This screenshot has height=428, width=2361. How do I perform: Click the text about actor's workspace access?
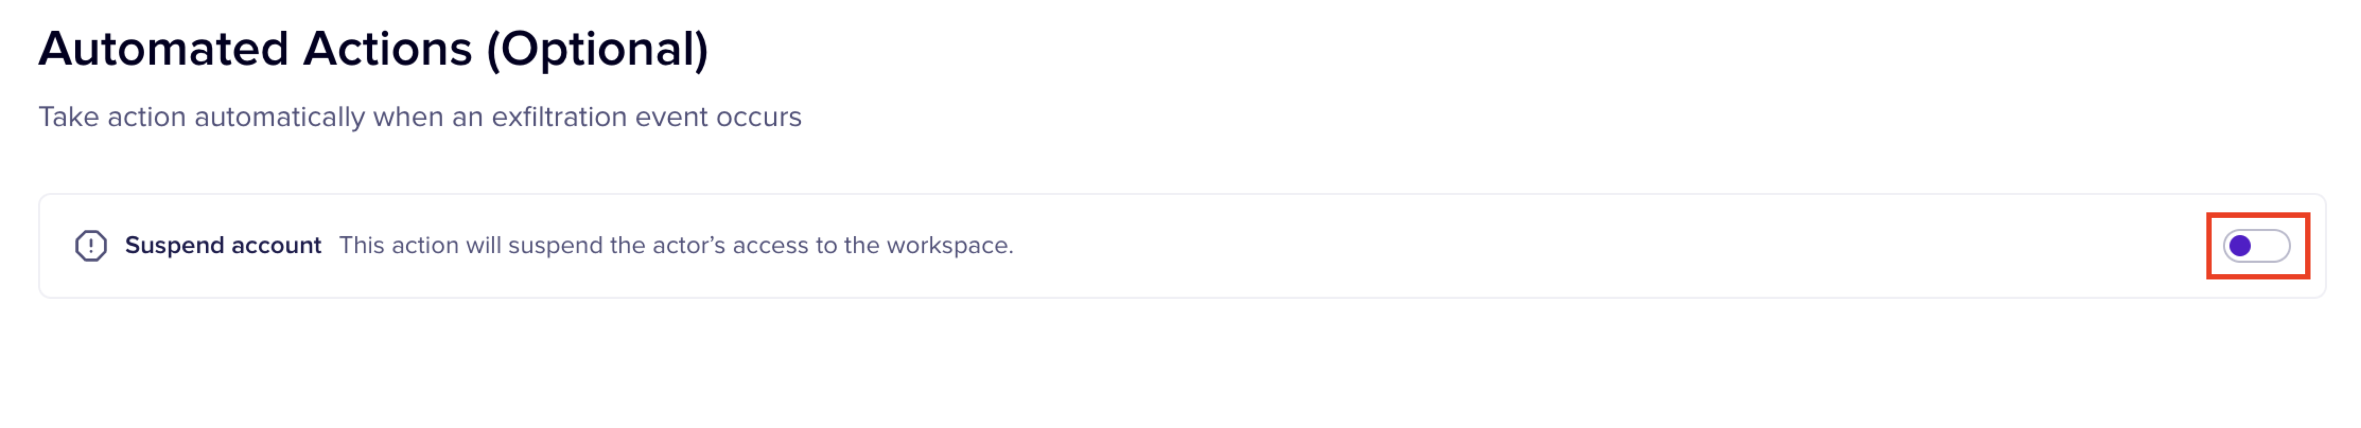point(676,246)
